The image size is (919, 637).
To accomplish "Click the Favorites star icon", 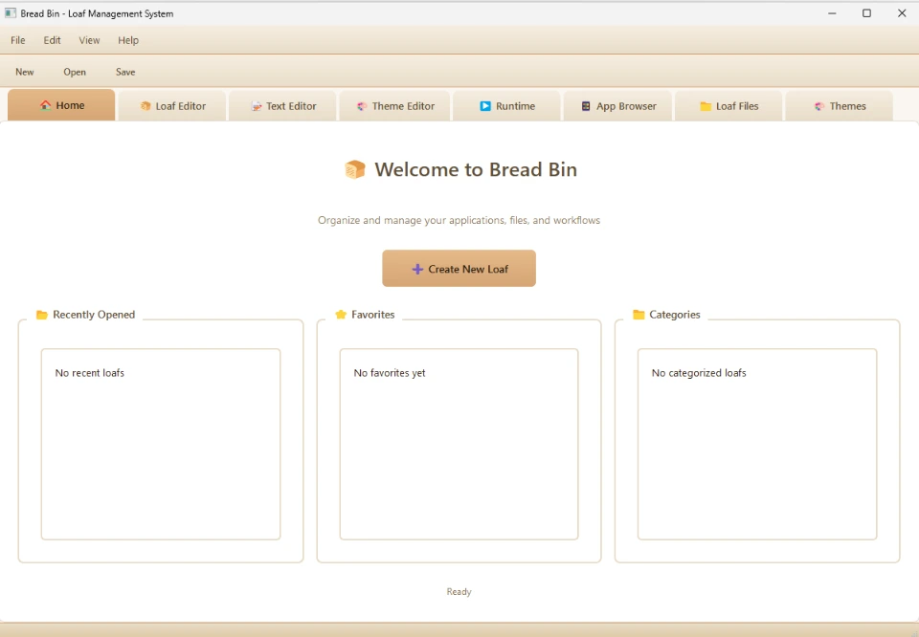I will coord(341,315).
